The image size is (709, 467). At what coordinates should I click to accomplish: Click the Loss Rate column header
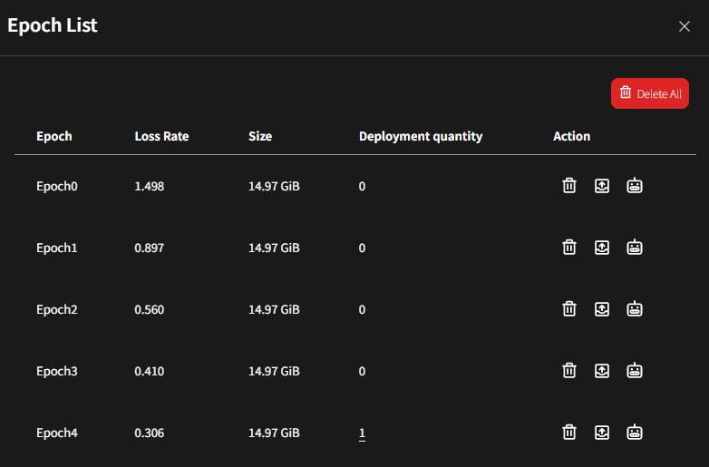click(x=161, y=137)
